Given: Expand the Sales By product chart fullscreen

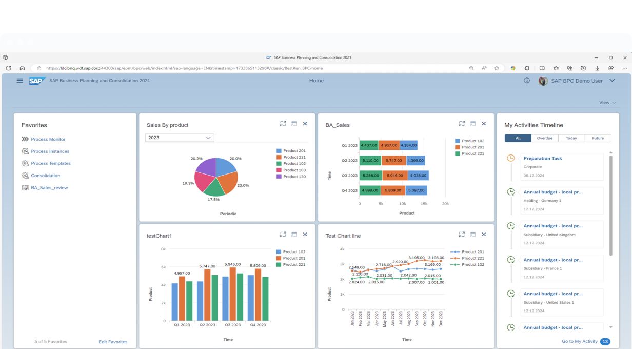Looking at the screenshot, I should click(x=283, y=124).
